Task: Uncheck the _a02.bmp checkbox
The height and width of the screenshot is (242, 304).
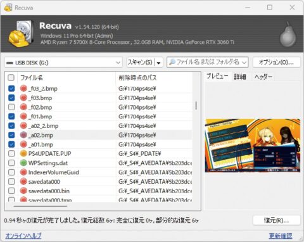Action: point(11,135)
